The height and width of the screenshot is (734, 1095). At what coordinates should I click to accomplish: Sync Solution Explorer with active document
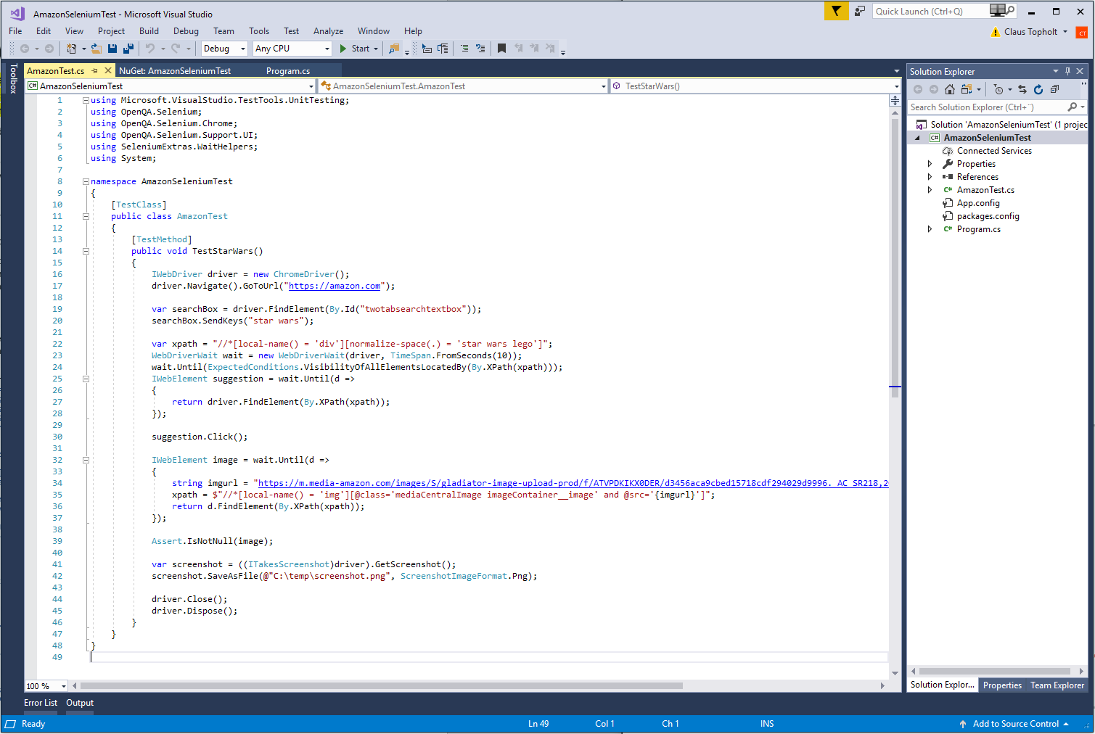pos(1022,88)
